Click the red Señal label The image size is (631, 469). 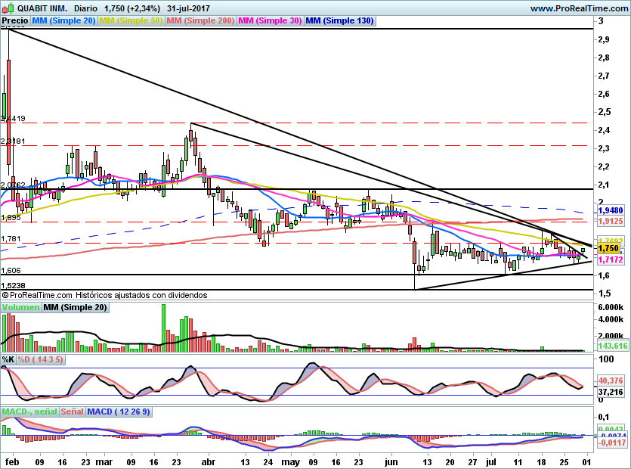tap(73, 412)
